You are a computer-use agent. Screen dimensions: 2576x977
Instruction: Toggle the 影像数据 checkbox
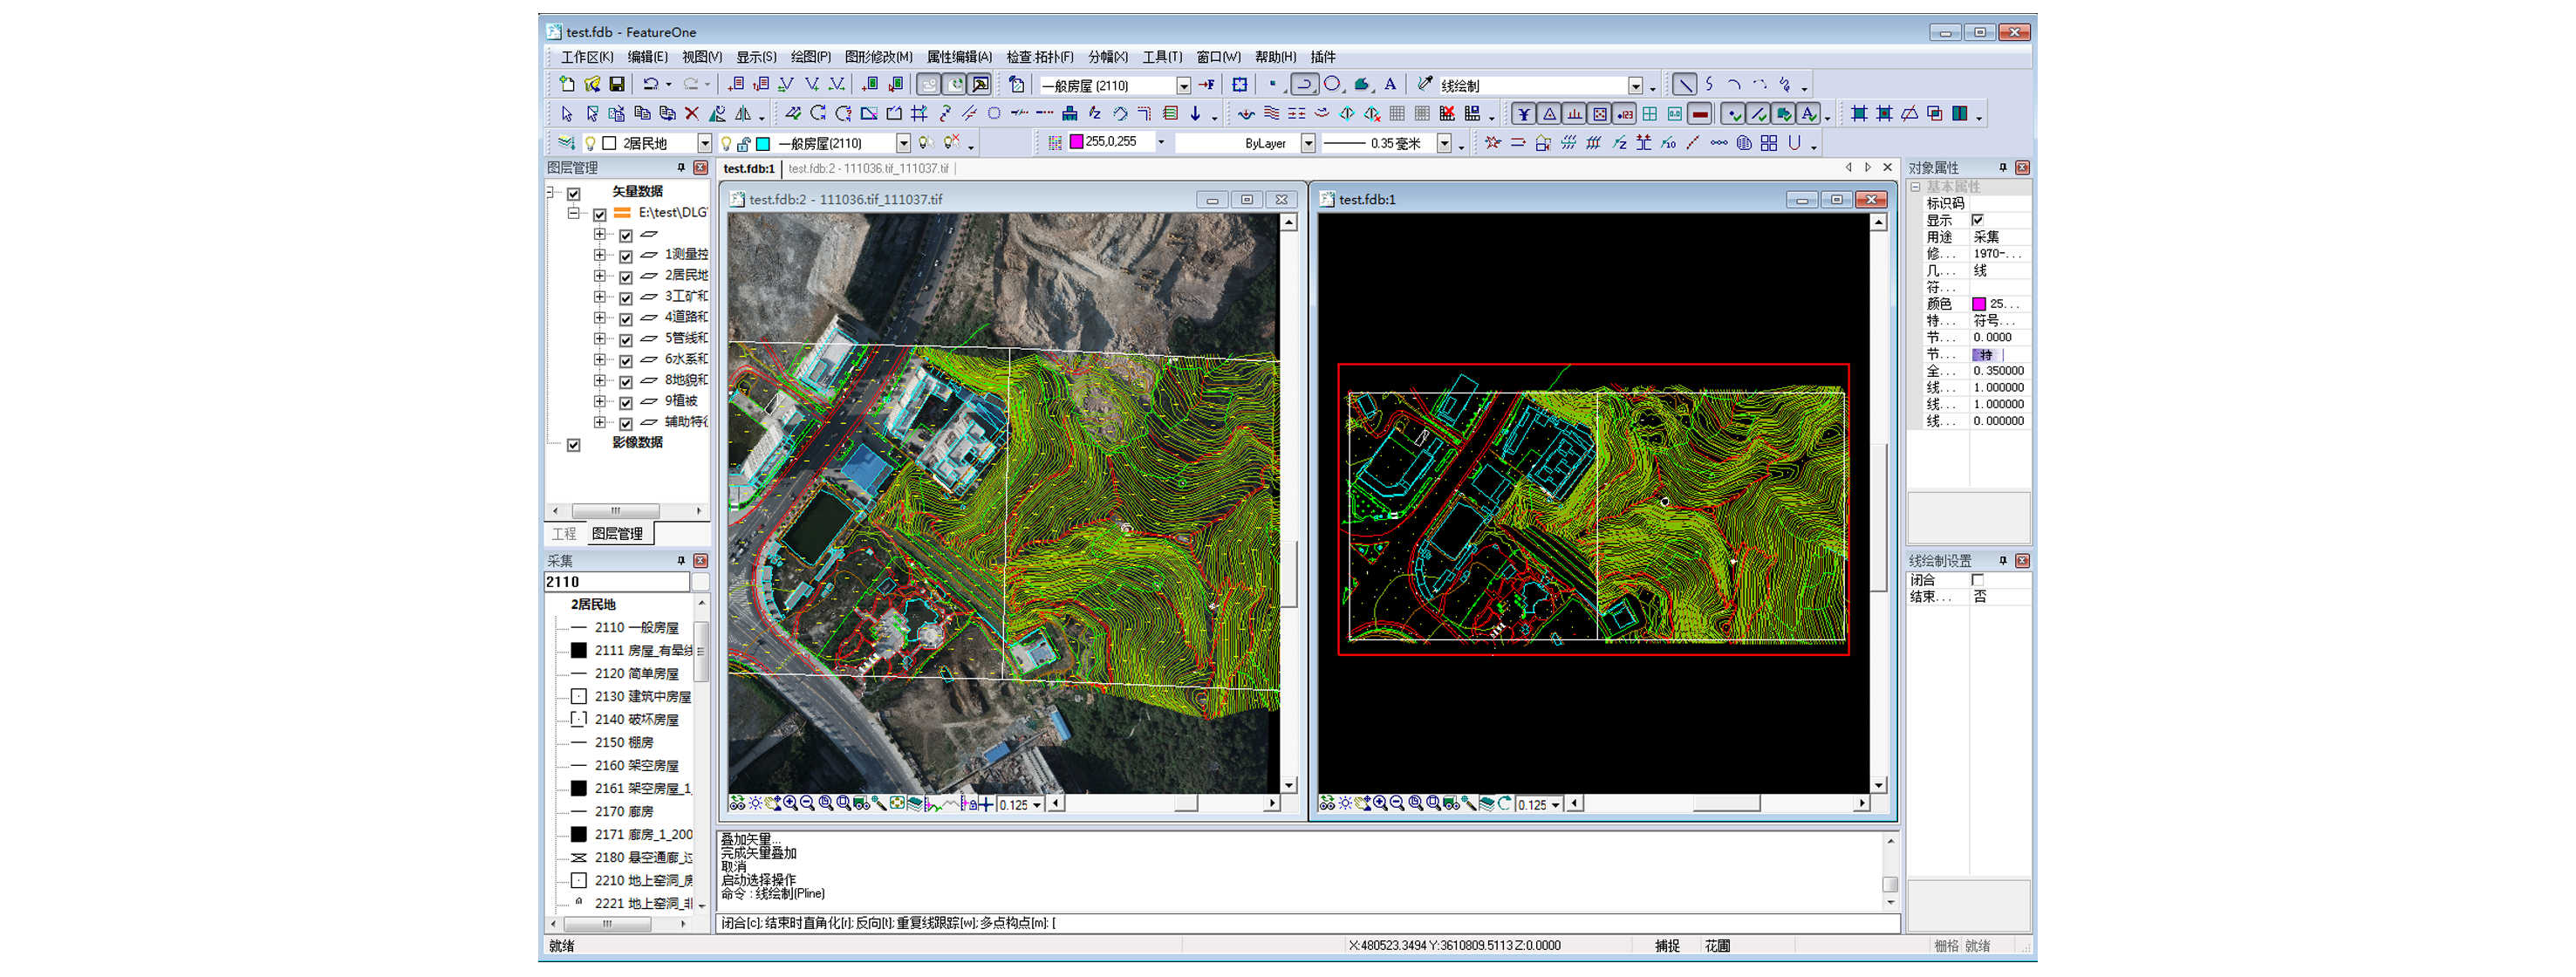(574, 445)
